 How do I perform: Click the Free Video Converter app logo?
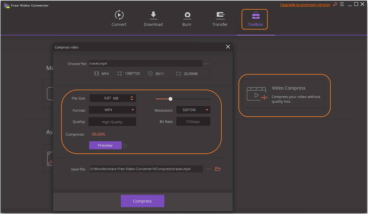point(6,5)
